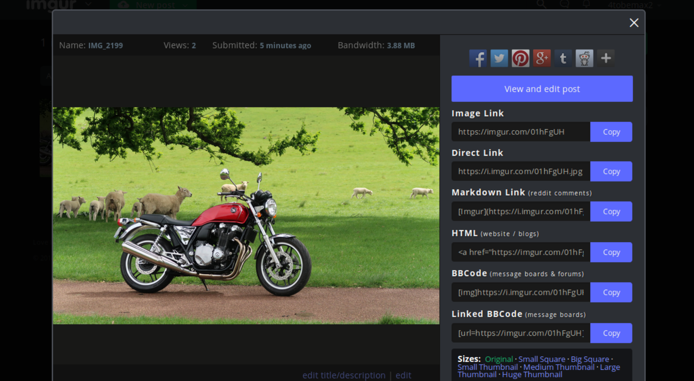This screenshot has height=381, width=694.
Task: Click the New post button behind dialog
Action: coord(153,5)
